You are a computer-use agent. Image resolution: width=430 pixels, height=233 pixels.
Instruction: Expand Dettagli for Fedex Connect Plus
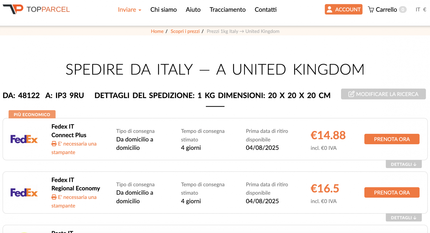404,164
